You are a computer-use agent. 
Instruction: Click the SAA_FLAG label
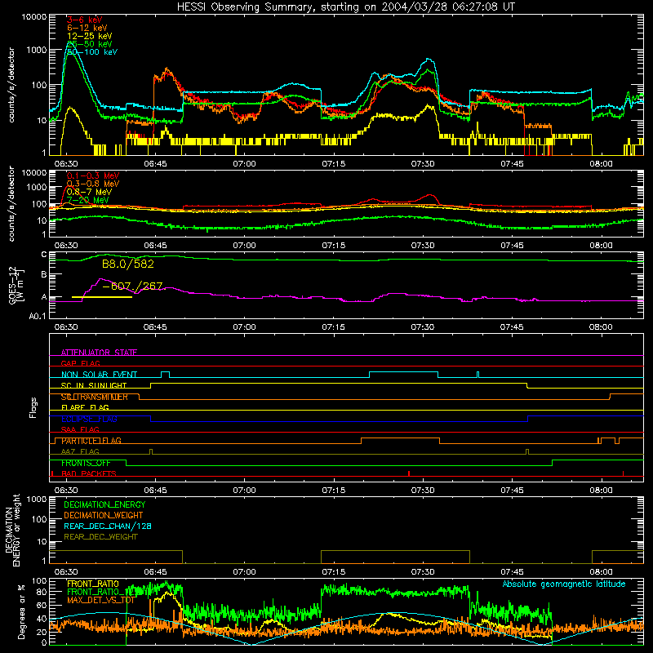pos(80,429)
